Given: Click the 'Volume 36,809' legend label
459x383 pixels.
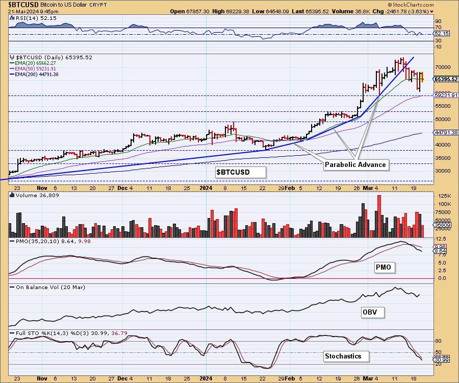Looking at the screenshot, I should click(x=37, y=196).
